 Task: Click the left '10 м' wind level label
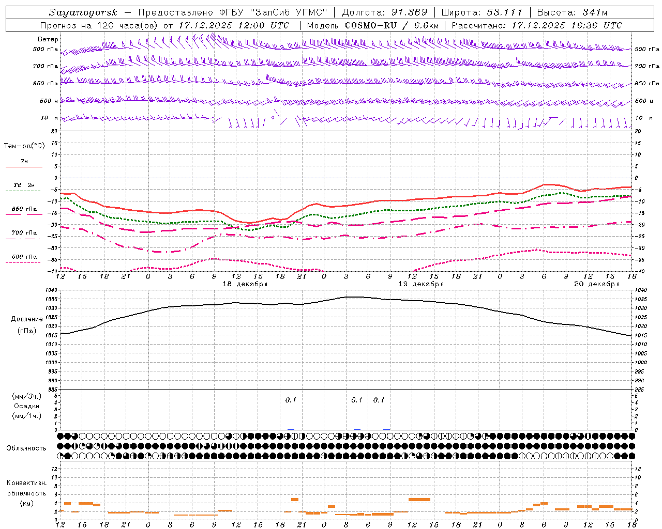[50, 118]
